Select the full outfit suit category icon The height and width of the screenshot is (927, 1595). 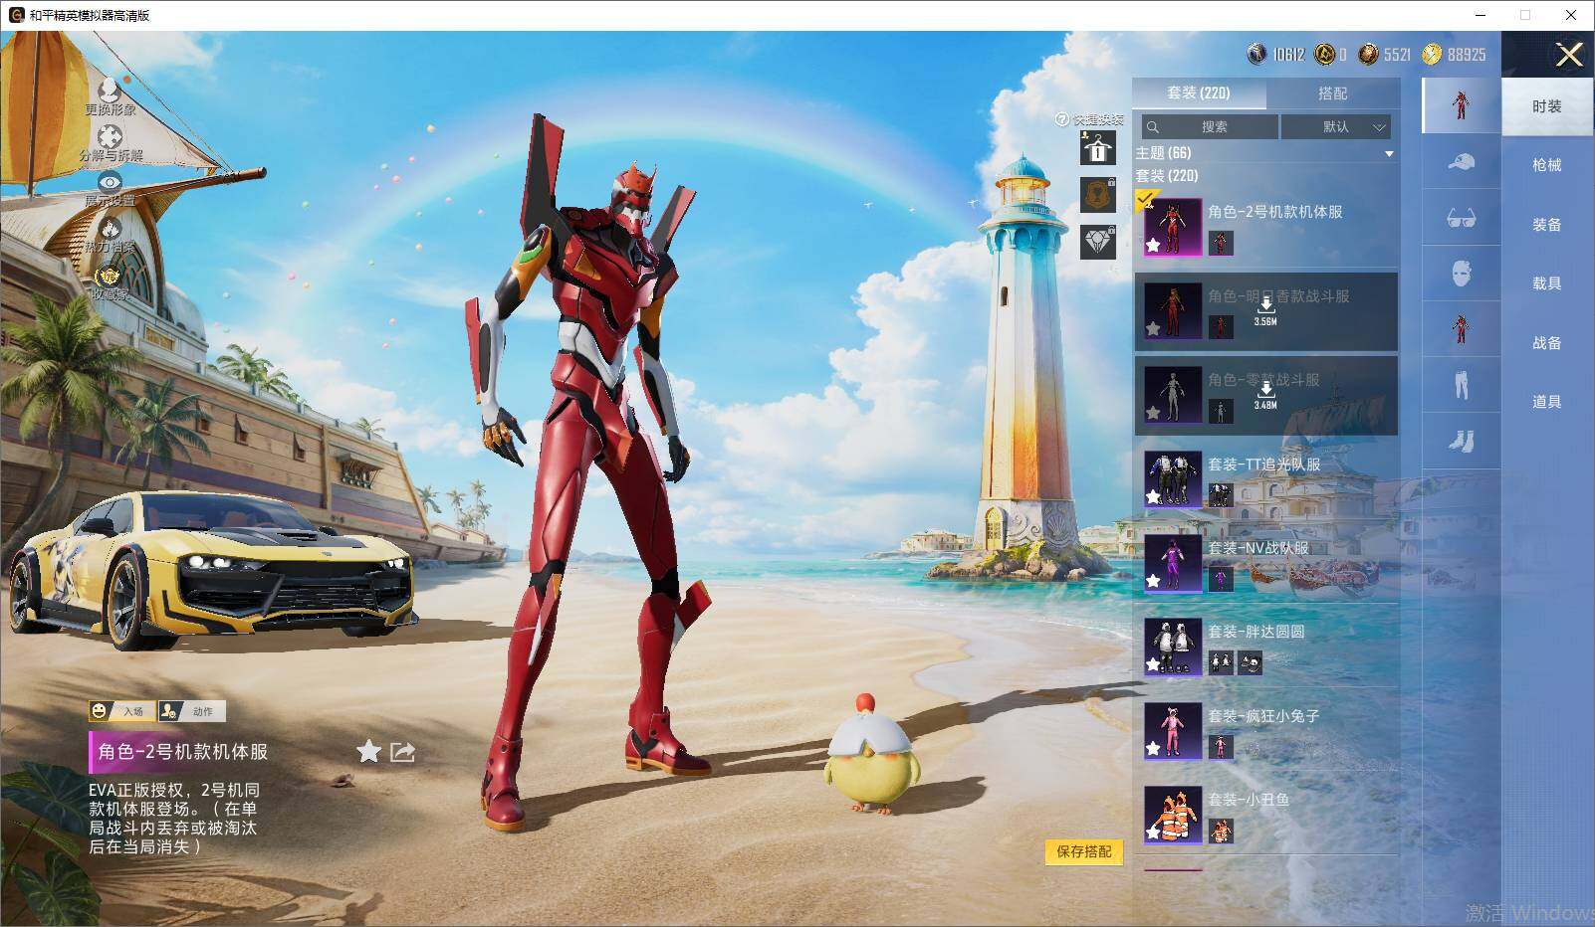pyautogui.click(x=1461, y=104)
